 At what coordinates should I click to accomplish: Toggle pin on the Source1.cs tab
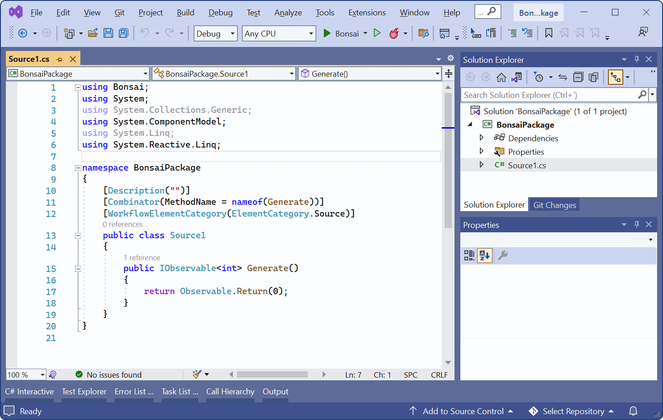pos(60,59)
